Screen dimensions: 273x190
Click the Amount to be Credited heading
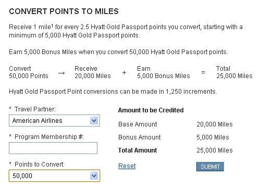(151, 110)
